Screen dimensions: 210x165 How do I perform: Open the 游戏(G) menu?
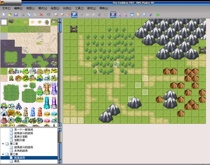point(92,8)
